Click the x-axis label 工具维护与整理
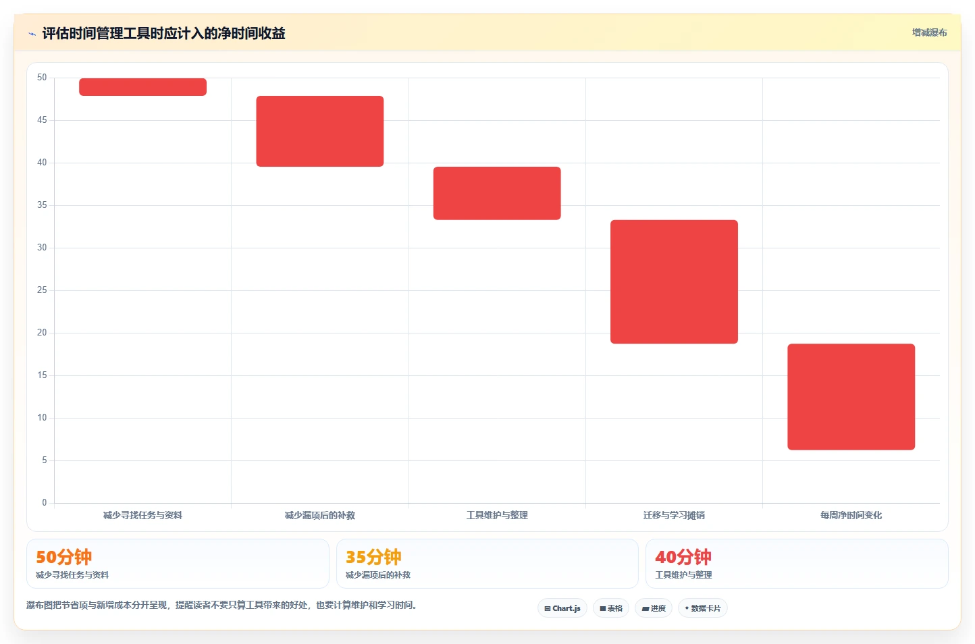 [x=497, y=515]
